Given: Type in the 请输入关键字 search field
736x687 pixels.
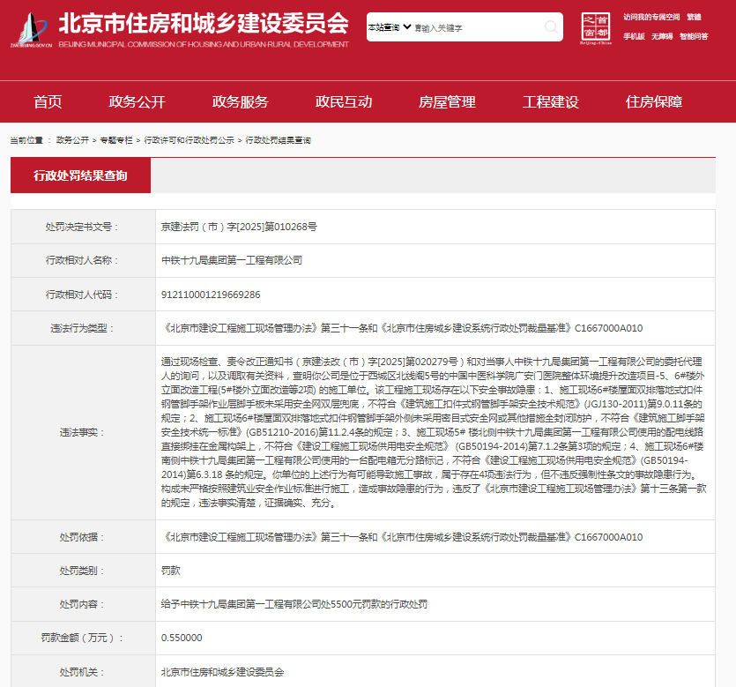Looking at the screenshot, I should tap(474, 28).
